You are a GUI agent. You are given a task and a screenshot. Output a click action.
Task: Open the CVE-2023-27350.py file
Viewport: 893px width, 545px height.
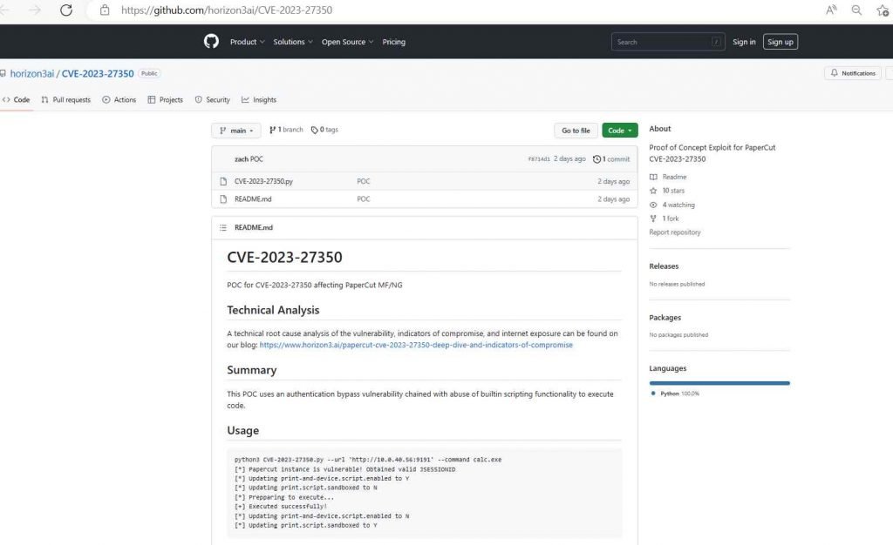click(263, 181)
